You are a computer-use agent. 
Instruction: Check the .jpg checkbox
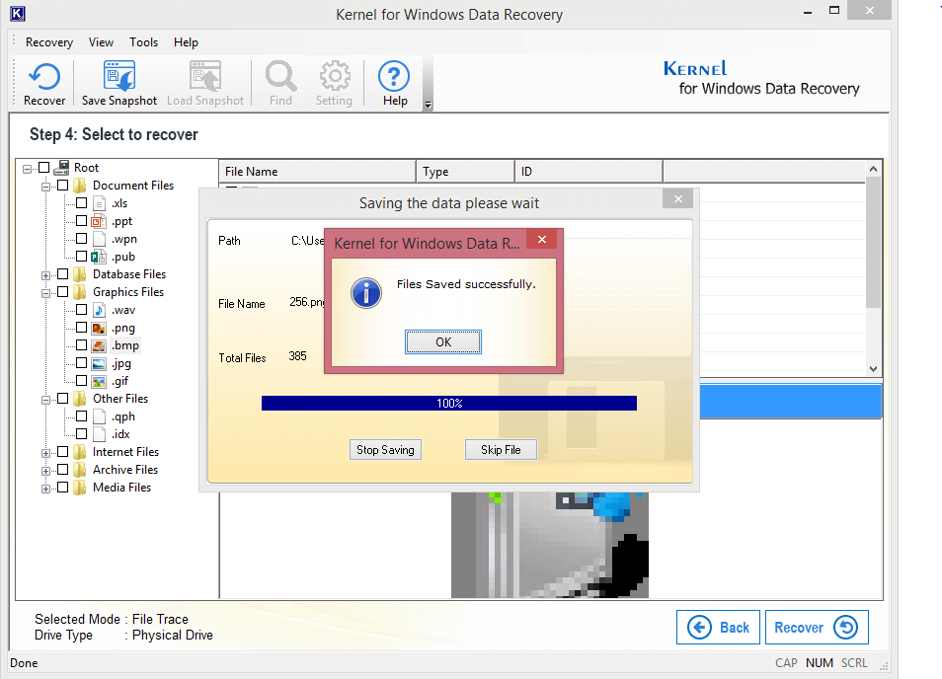pos(82,362)
